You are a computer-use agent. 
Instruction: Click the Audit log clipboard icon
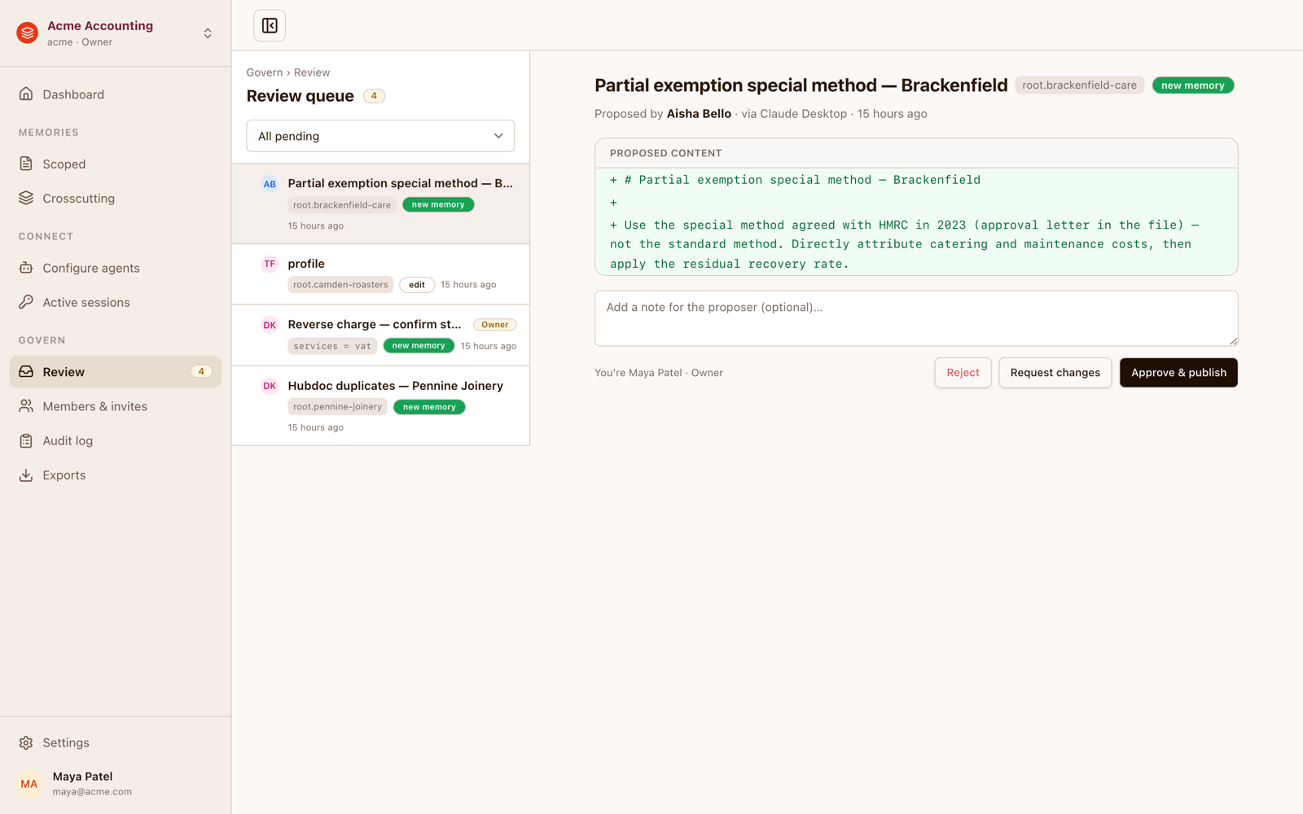pos(26,440)
